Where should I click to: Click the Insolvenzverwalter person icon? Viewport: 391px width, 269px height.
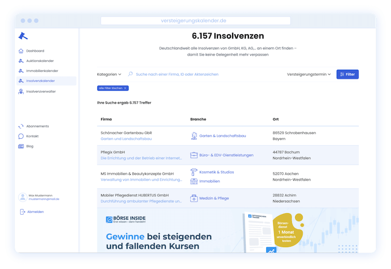click(x=21, y=91)
